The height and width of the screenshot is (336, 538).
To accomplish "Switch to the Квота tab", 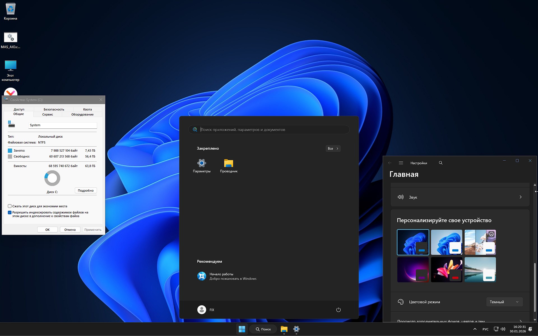I will pyautogui.click(x=87, y=109).
